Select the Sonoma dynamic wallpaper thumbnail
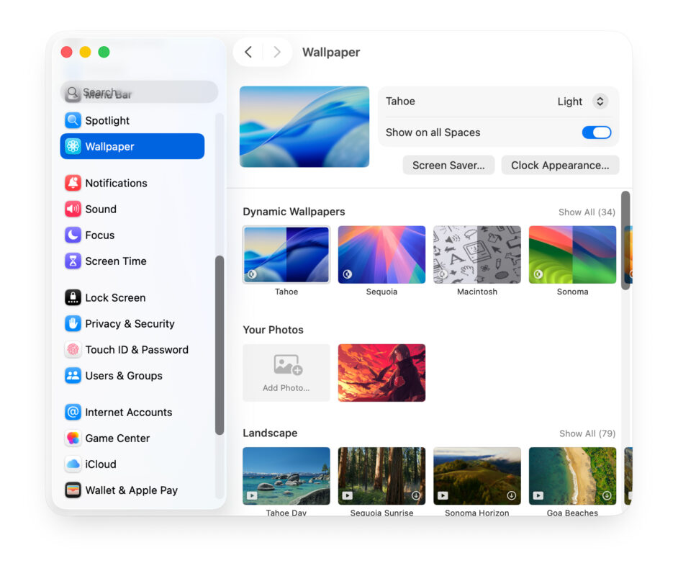678x576 pixels. (x=572, y=254)
